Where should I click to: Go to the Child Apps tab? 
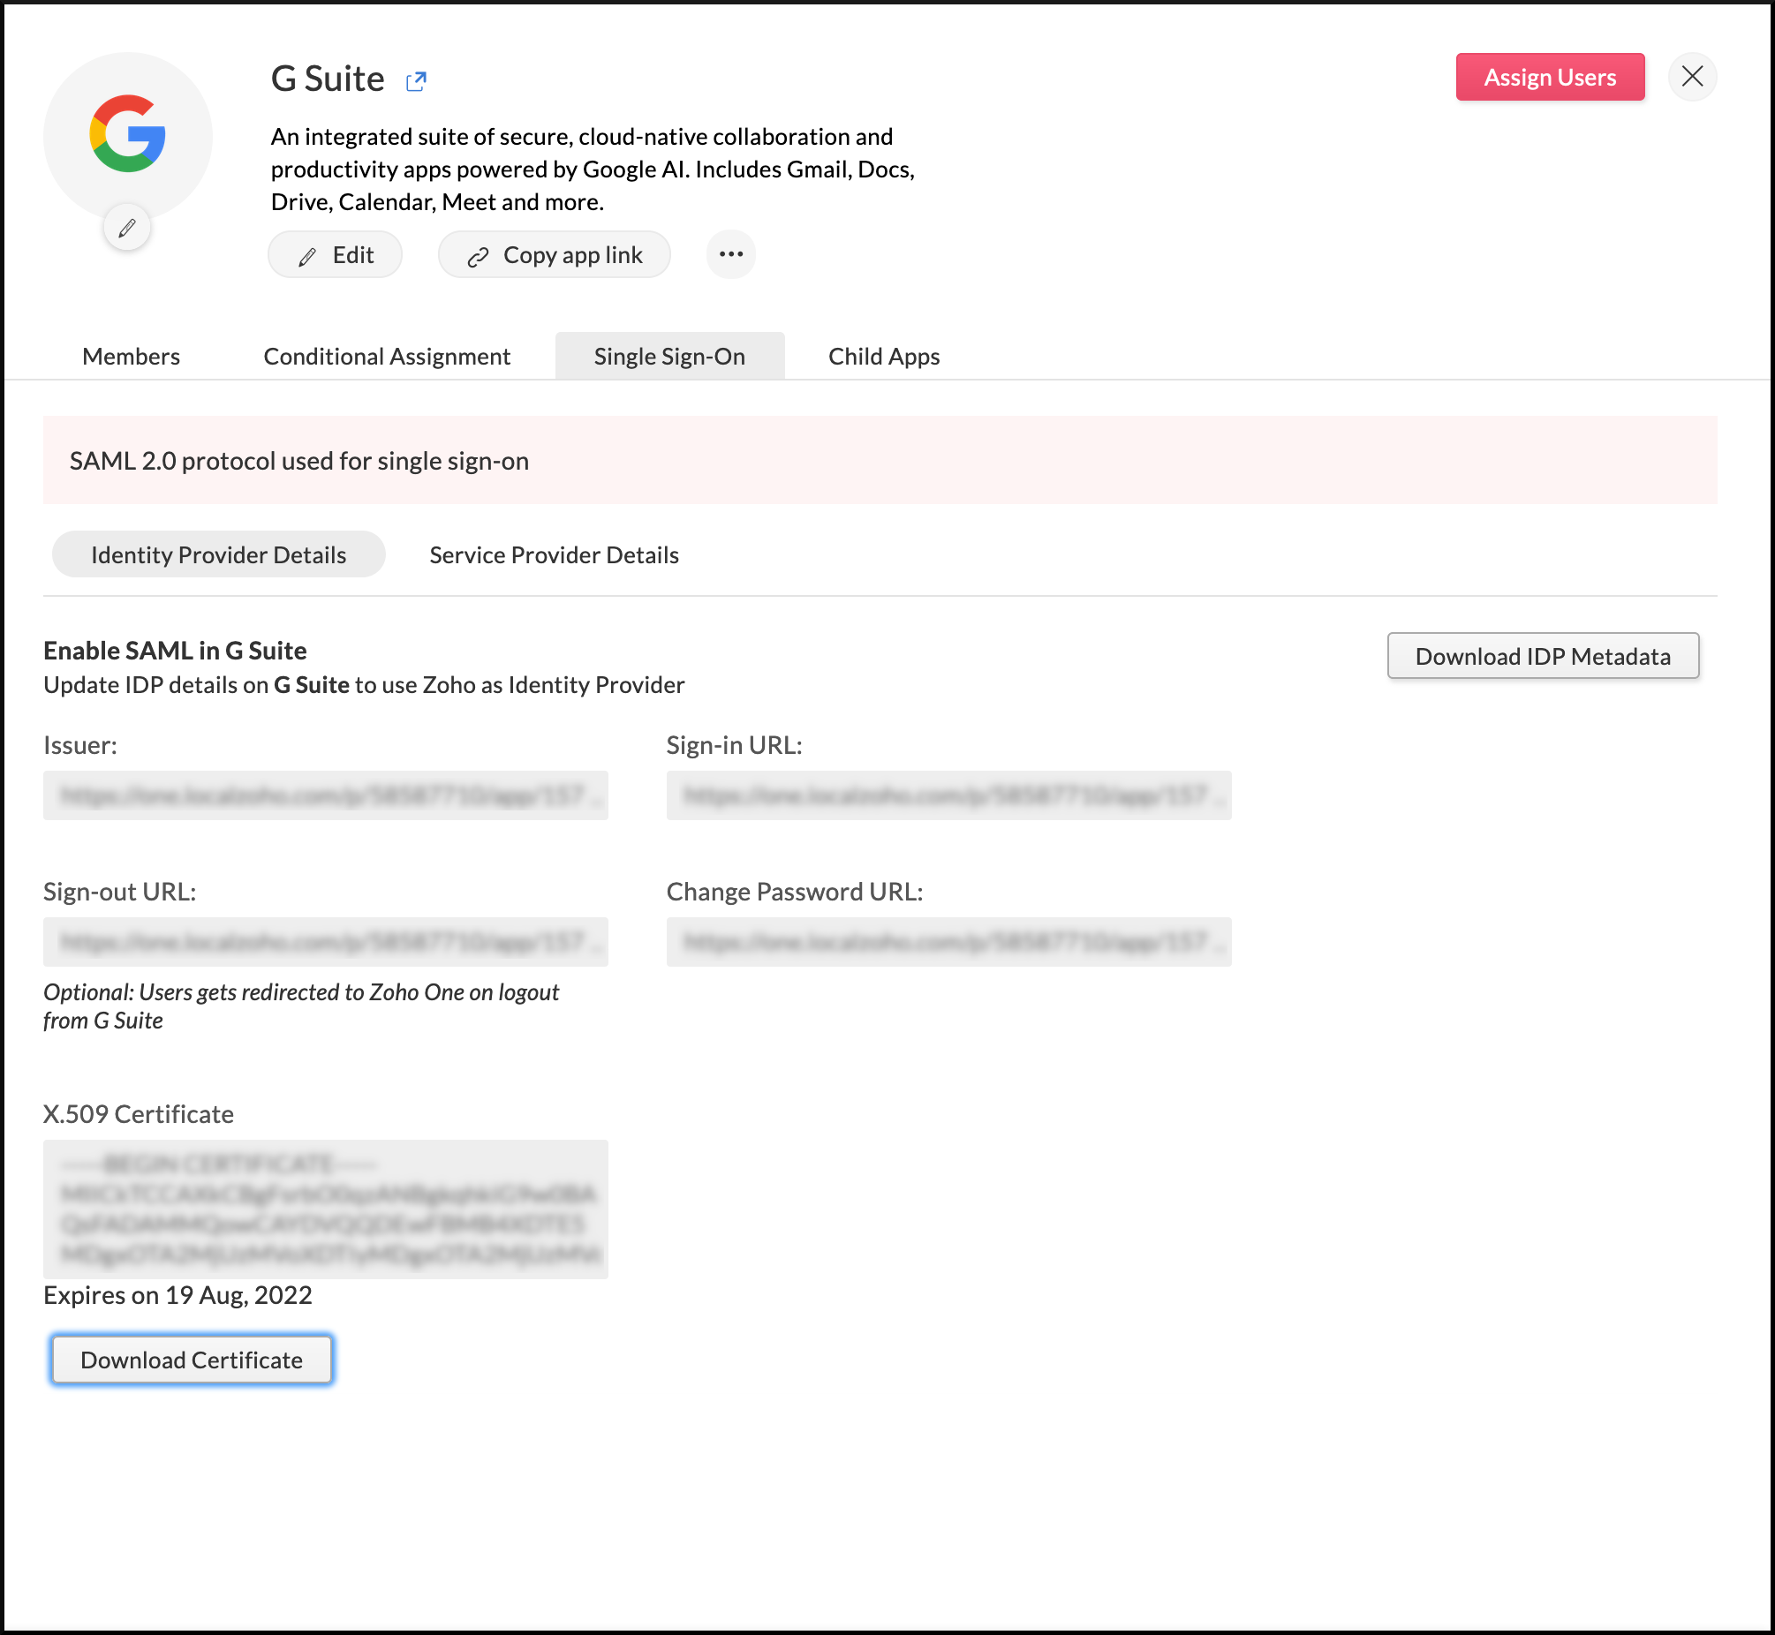[884, 356]
